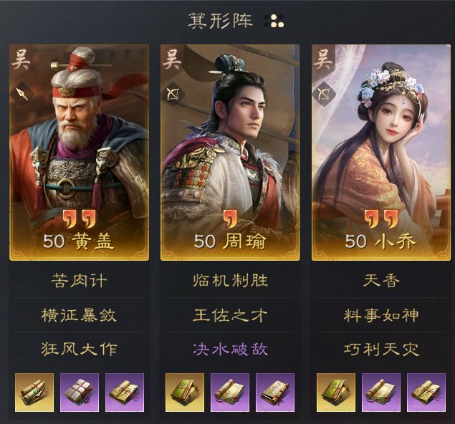Screen dimensions: 455x424
Task: Select the green book item under 周瑜
Action: [185, 392]
